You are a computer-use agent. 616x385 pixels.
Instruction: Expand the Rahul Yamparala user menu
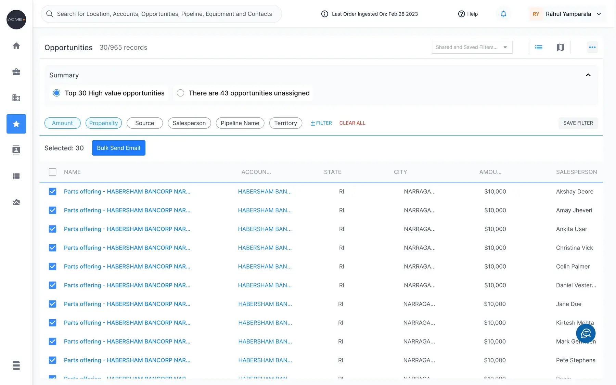click(599, 14)
